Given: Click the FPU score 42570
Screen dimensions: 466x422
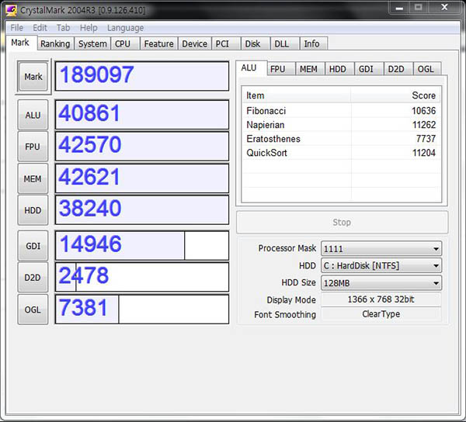Looking at the screenshot, I should click(142, 147).
